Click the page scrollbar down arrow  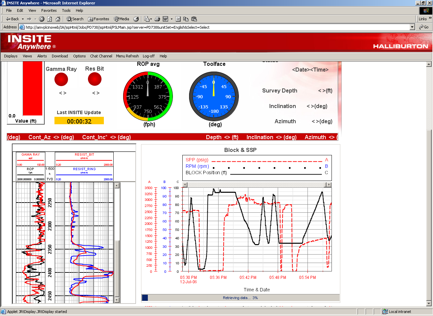click(x=429, y=304)
